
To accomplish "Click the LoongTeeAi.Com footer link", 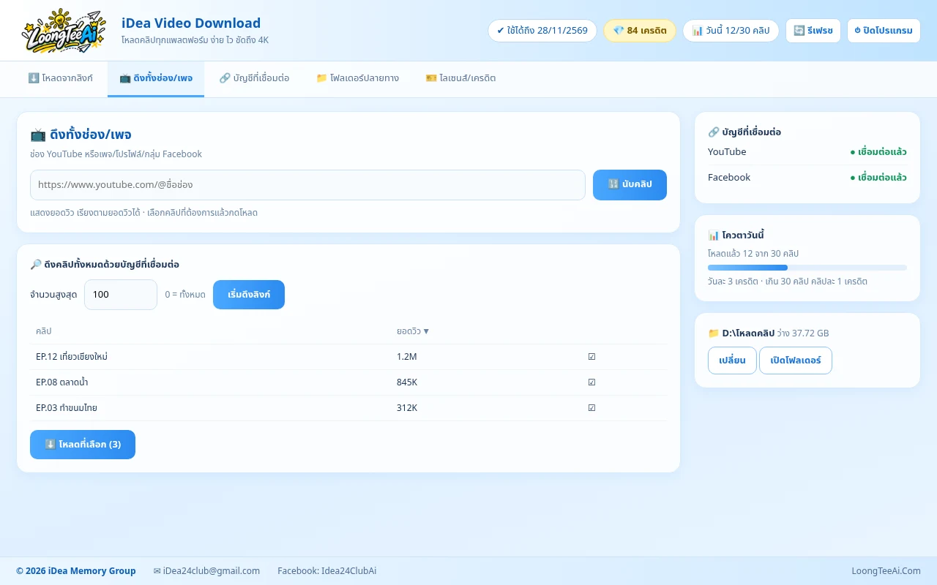I will [886, 571].
